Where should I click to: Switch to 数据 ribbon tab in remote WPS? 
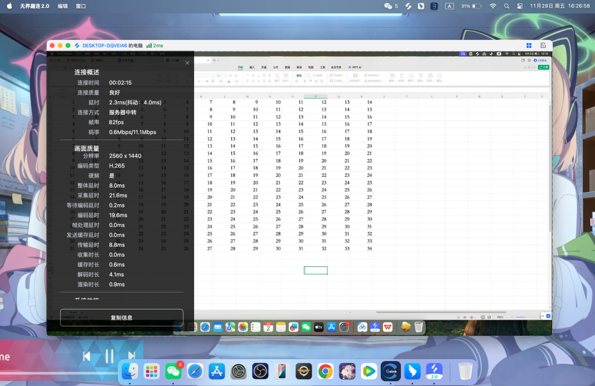coord(287,67)
